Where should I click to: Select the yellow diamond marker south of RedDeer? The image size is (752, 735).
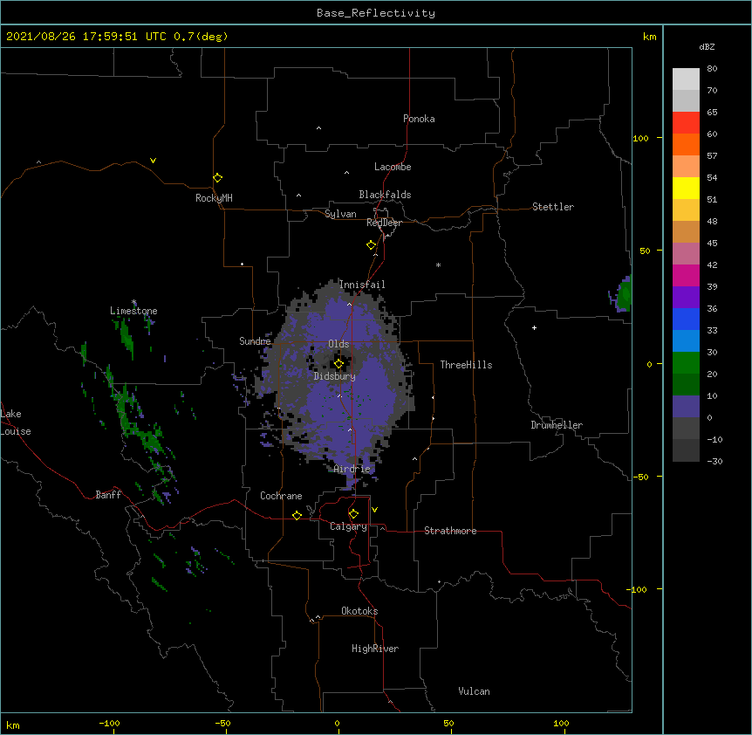[372, 245]
